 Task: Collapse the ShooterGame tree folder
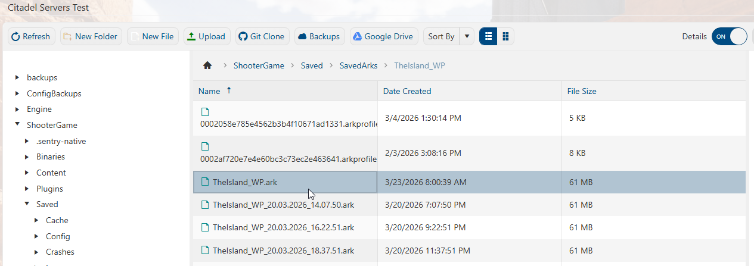click(17, 125)
